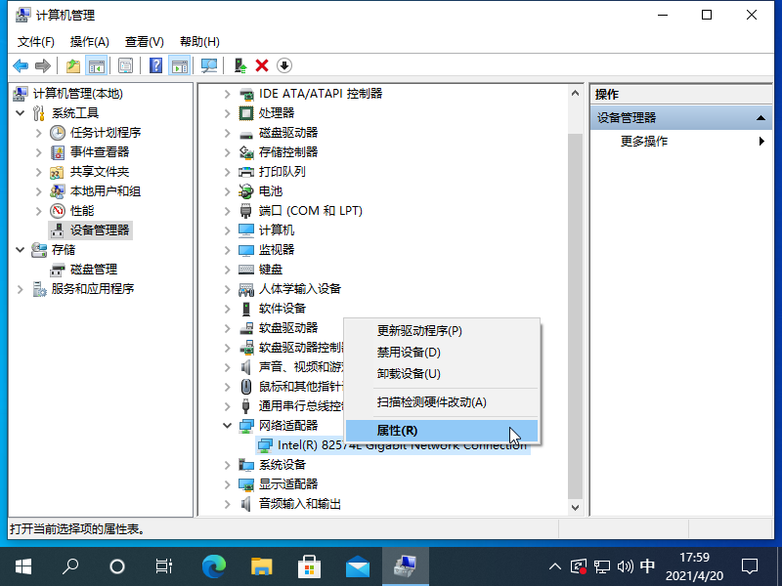Expand the 任务计划程序 tree node
Viewport: 782px width, 586px height.
pos(39,133)
